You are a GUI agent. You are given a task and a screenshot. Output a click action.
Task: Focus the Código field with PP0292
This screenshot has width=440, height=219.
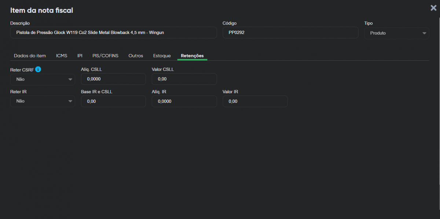click(x=290, y=33)
